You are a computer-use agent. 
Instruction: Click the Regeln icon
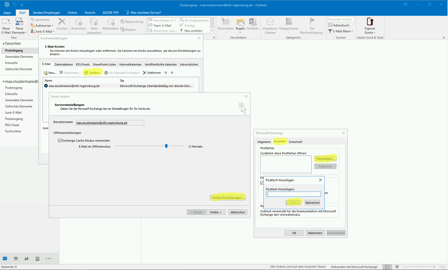pyautogui.click(x=240, y=23)
